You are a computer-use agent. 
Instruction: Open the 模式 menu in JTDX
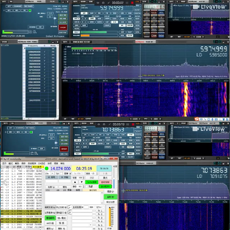(11, 163)
